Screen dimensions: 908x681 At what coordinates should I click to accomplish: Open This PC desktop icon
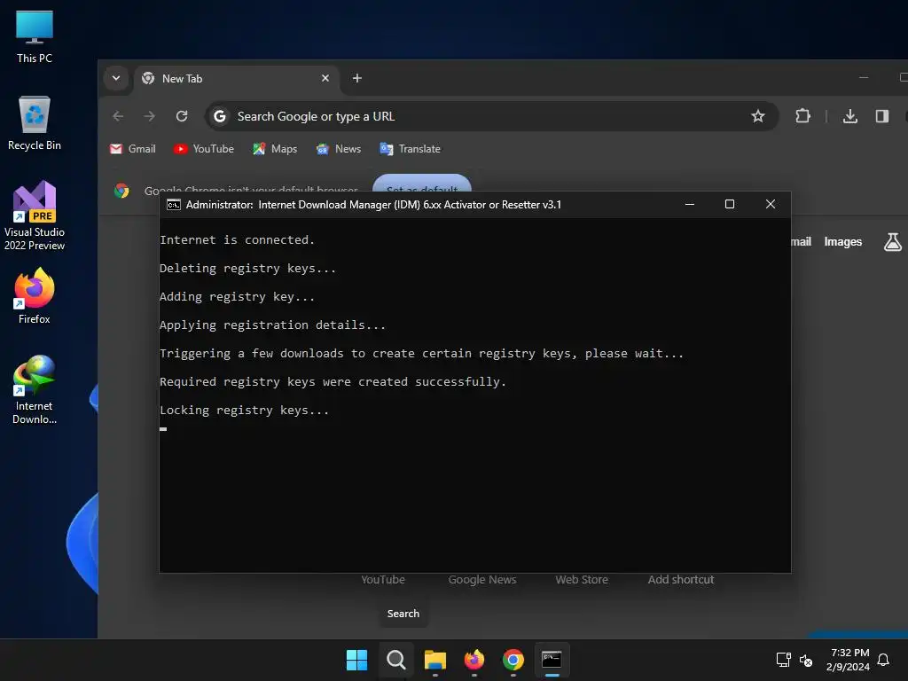[x=35, y=36]
